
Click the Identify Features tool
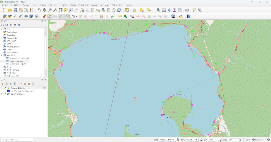pos(158,10)
